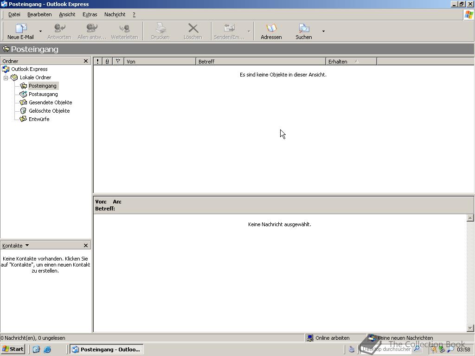Open the Senden/Empfangen dropdown arrow

pos(249,31)
